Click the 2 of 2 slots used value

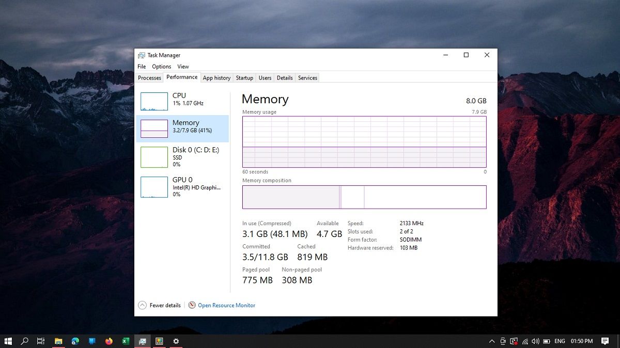[406, 231]
